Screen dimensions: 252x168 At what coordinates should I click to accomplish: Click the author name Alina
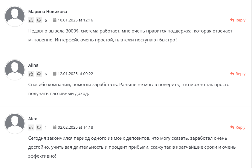(33, 65)
